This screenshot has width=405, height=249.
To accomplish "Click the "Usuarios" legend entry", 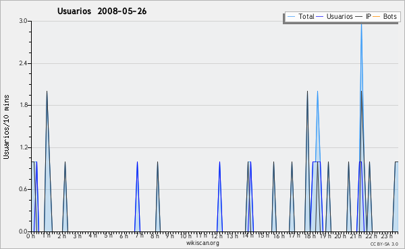I will (340, 16).
